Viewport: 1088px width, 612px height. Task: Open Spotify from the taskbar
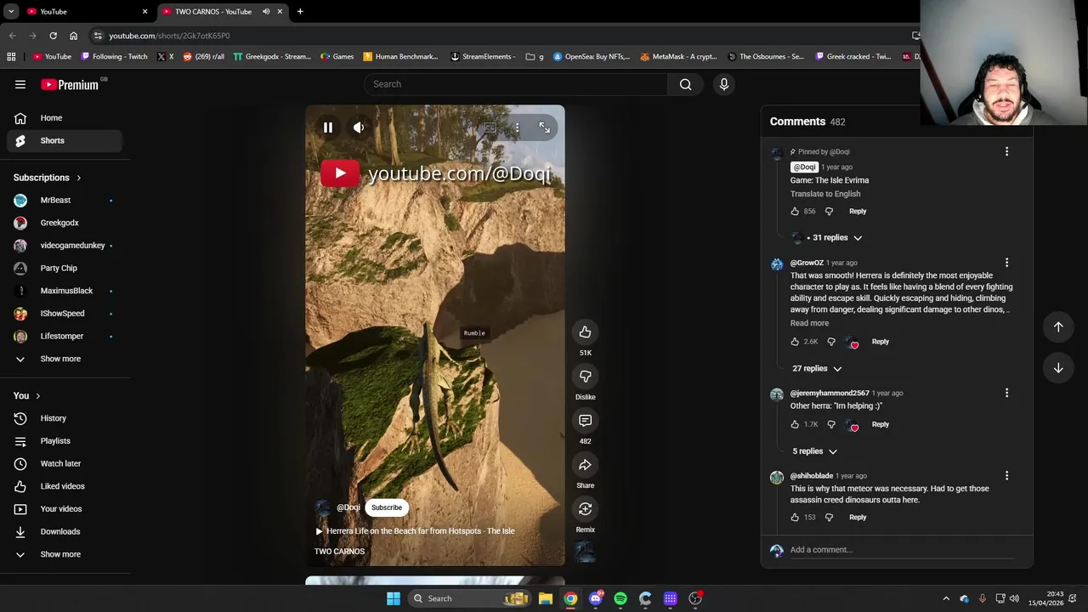pos(620,598)
